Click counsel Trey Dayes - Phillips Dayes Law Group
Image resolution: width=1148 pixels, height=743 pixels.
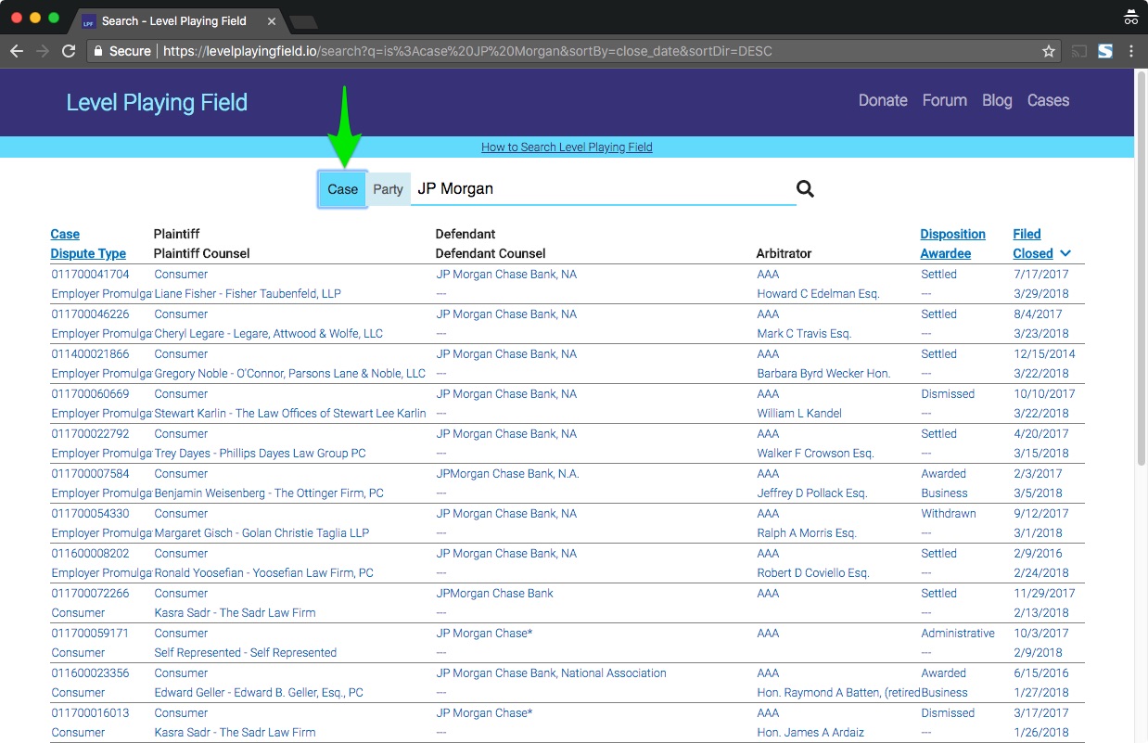261,454
